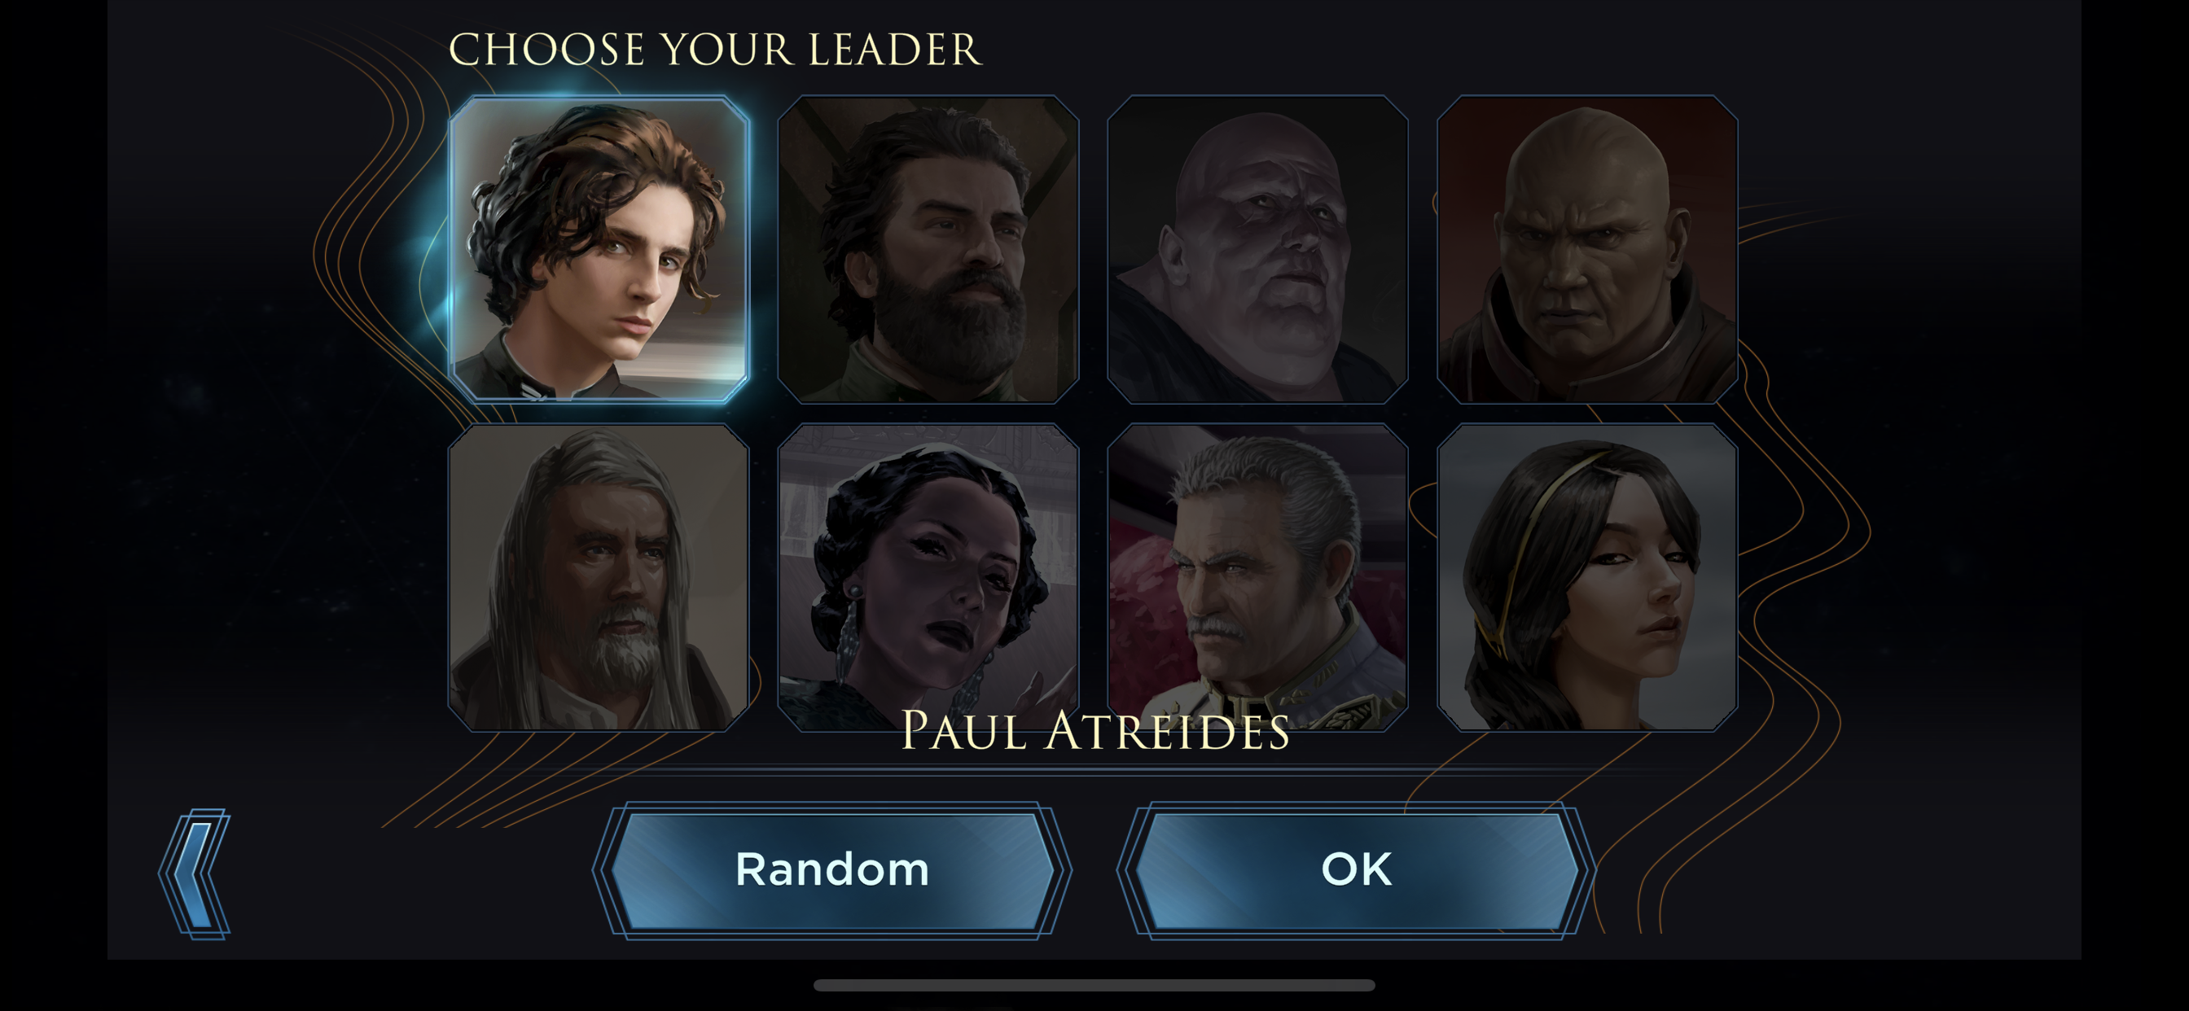The image size is (2189, 1011).
Task: Go back using the left chevron arrow
Action: point(195,873)
